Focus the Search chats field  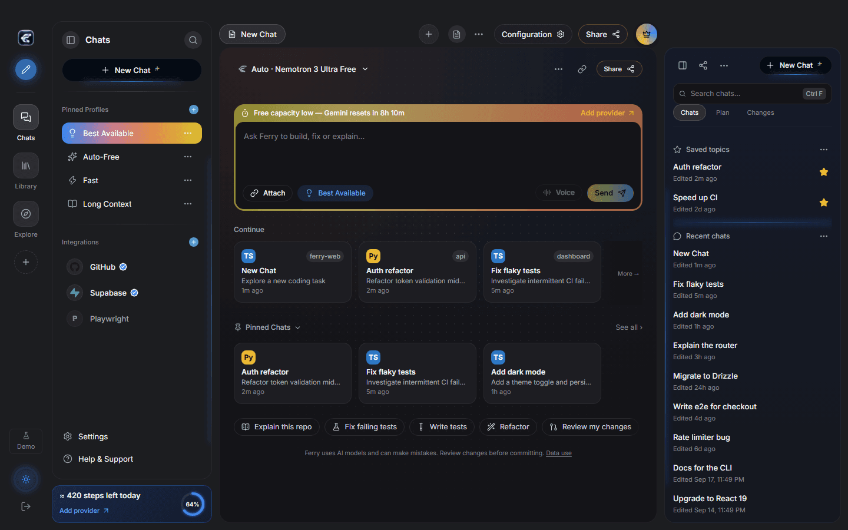click(x=752, y=94)
